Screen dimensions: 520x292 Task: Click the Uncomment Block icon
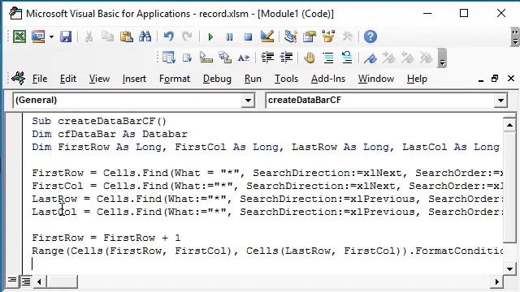[x=347, y=58]
